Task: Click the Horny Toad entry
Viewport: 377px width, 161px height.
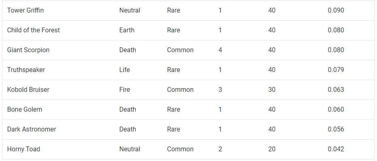Action: (x=23, y=149)
